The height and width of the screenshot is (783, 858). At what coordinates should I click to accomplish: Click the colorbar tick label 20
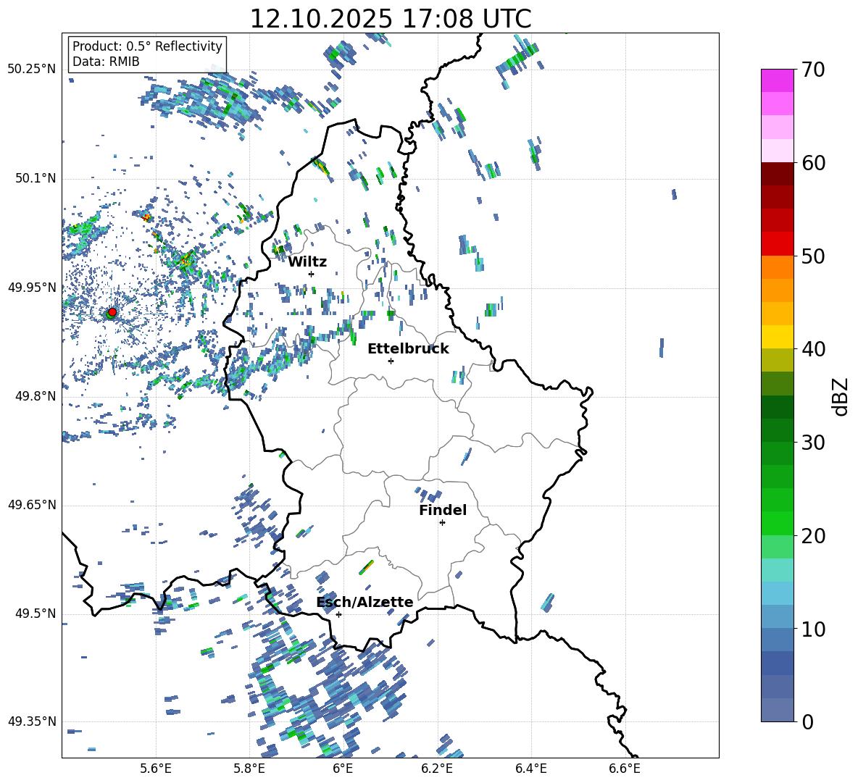pos(813,535)
